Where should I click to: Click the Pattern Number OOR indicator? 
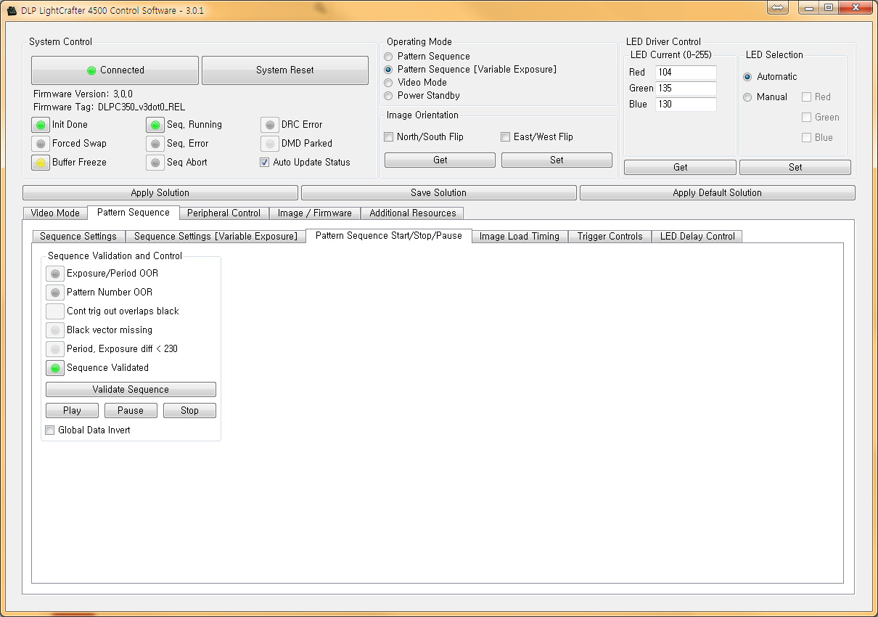click(x=55, y=293)
